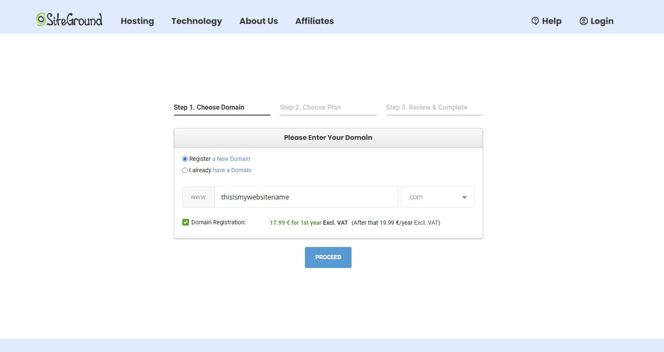Click the 'www.' prefix label
Image resolution: width=664 pixels, height=352 pixels.
coord(199,197)
